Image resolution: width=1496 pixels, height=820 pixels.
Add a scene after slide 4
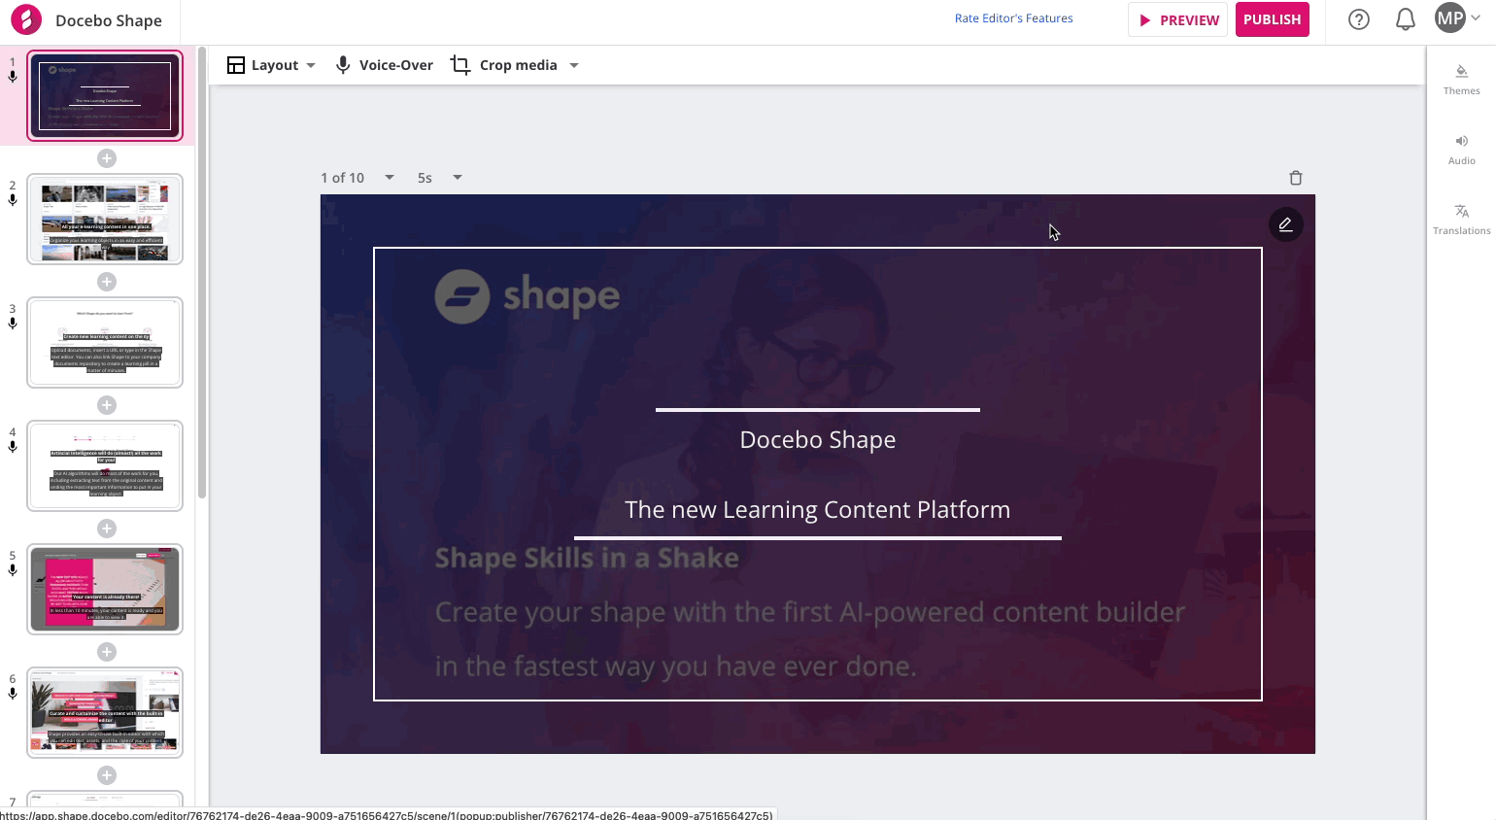(107, 529)
